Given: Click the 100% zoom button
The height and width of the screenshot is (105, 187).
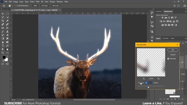Looking at the screenshot, I should tap(35, 6).
